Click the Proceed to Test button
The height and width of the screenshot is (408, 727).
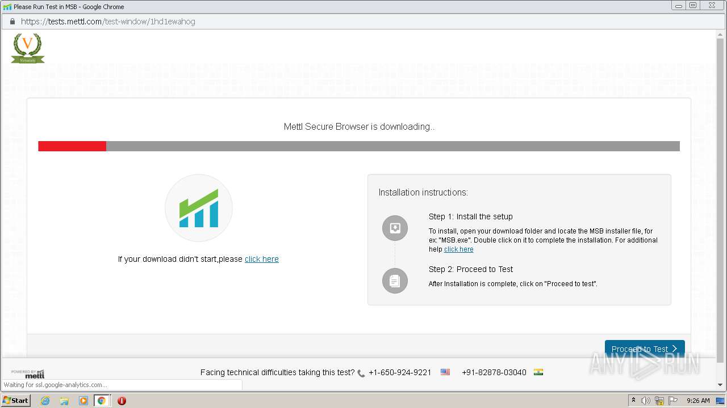645,349
